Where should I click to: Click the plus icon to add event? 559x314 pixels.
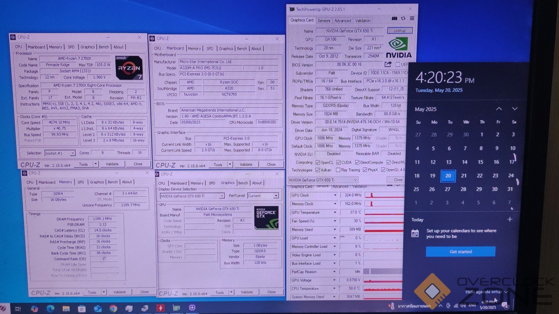click(510, 219)
